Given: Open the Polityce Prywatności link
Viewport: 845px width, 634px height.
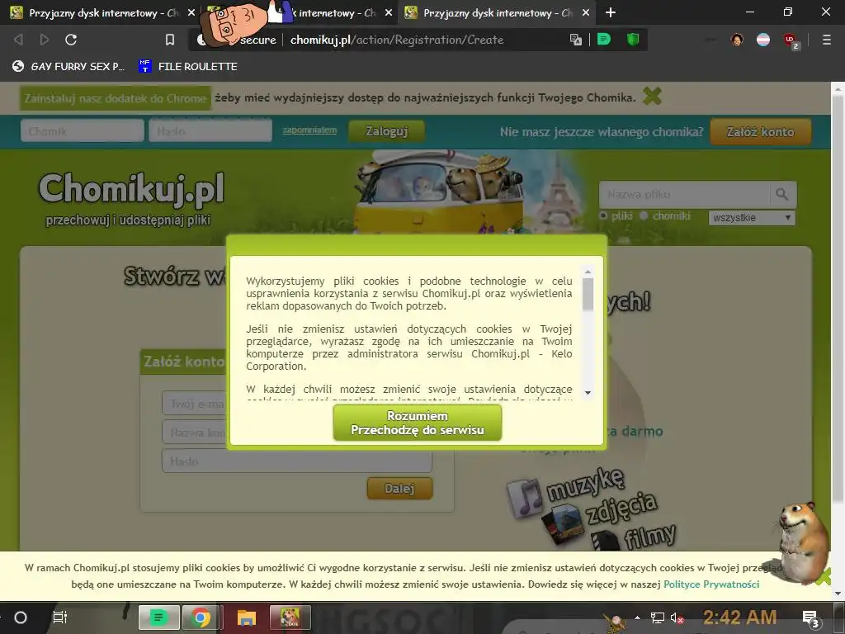Looking at the screenshot, I should click(711, 584).
